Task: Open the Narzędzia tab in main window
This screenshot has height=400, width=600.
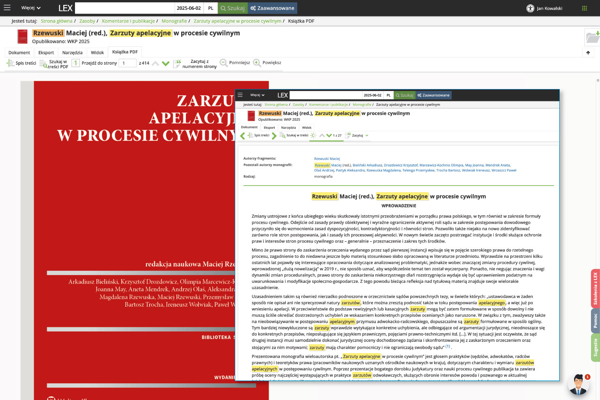Action: coord(72,53)
